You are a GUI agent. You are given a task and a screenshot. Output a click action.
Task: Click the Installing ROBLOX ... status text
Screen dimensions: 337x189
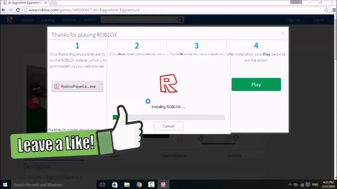tap(168, 107)
